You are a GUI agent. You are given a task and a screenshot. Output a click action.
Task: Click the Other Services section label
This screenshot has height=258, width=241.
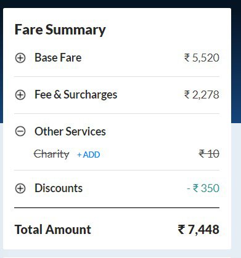(x=70, y=131)
